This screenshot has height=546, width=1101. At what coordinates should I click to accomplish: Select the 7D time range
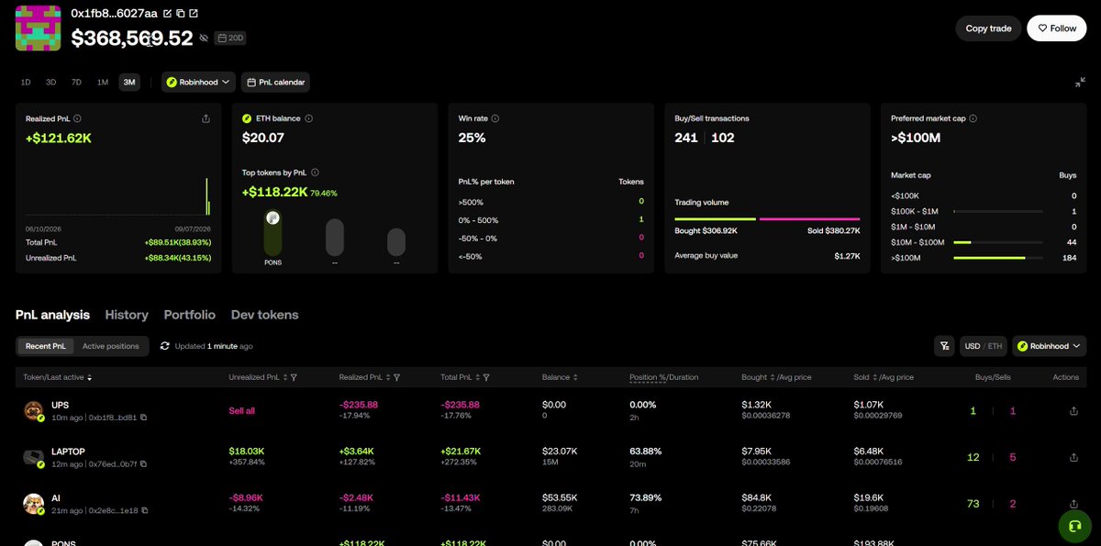coord(76,83)
